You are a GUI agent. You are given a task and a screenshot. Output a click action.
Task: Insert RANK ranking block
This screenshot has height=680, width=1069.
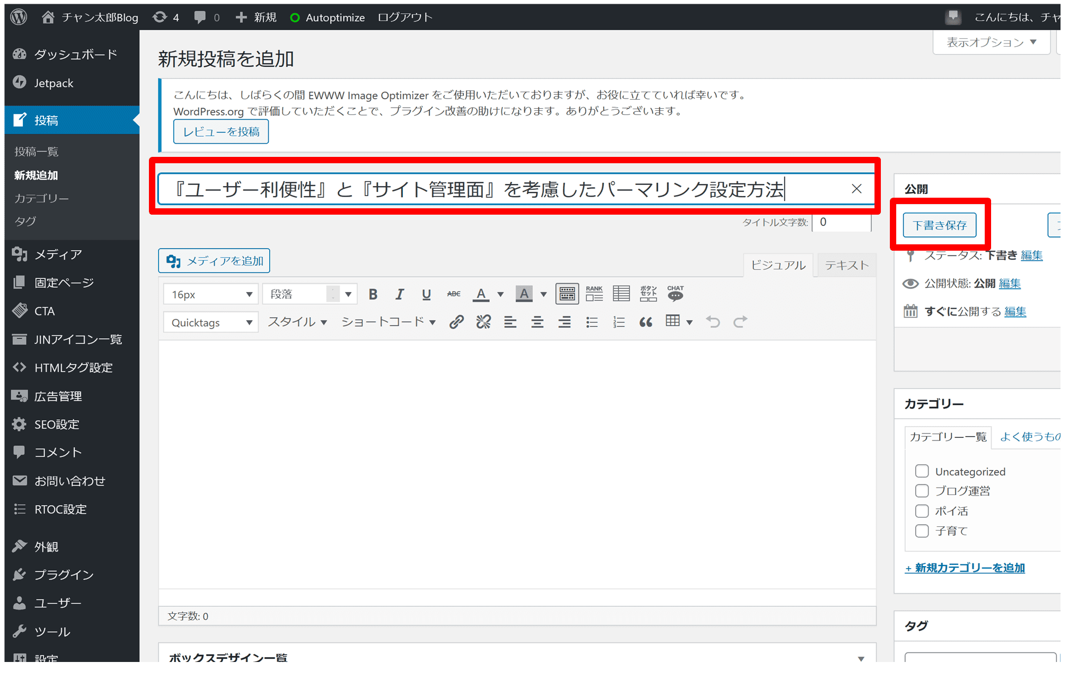pos(594,294)
